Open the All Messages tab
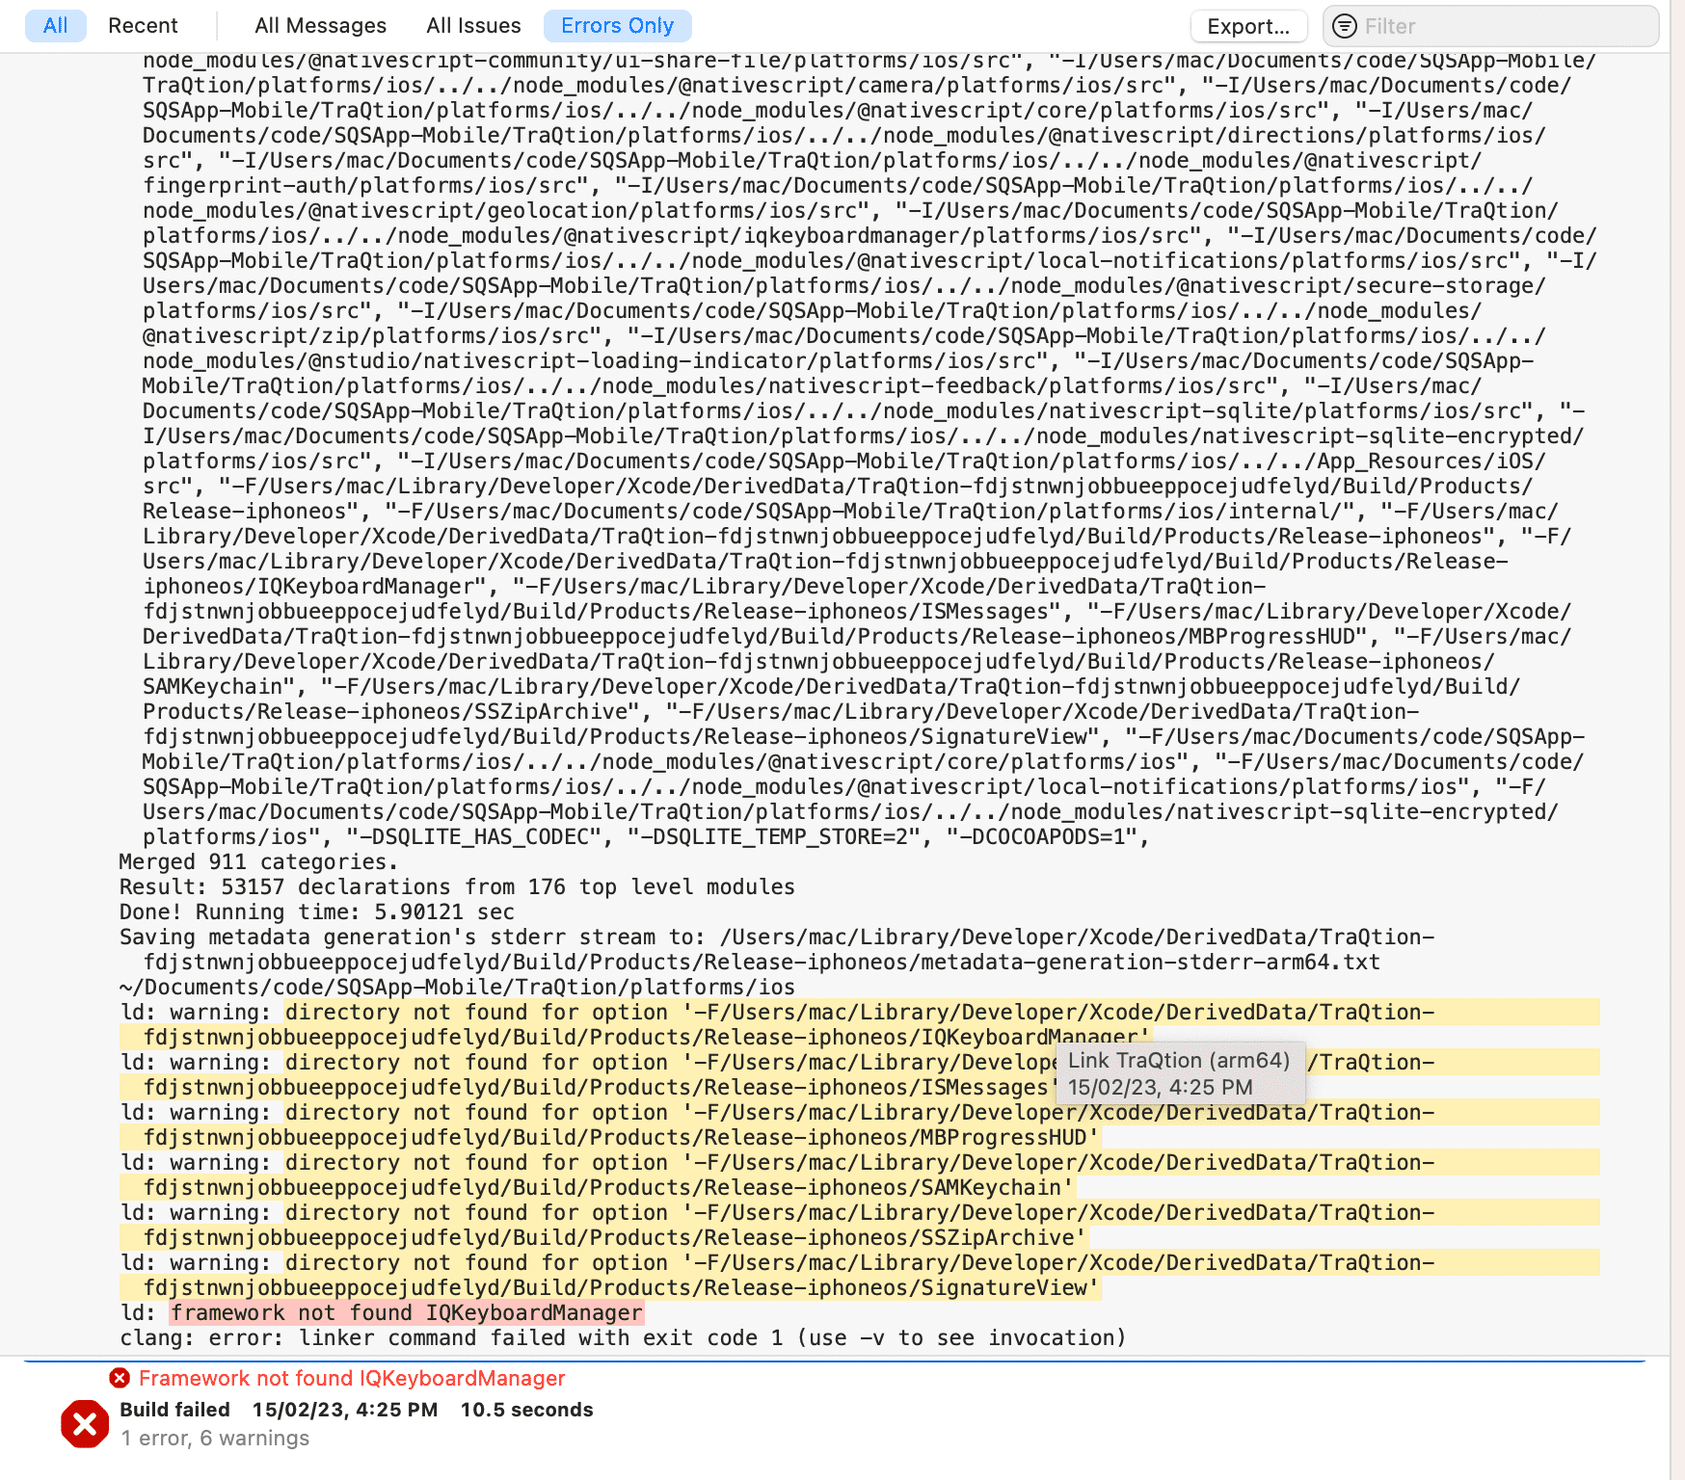Image resolution: width=1685 pixels, height=1480 pixels. (x=319, y=26)
